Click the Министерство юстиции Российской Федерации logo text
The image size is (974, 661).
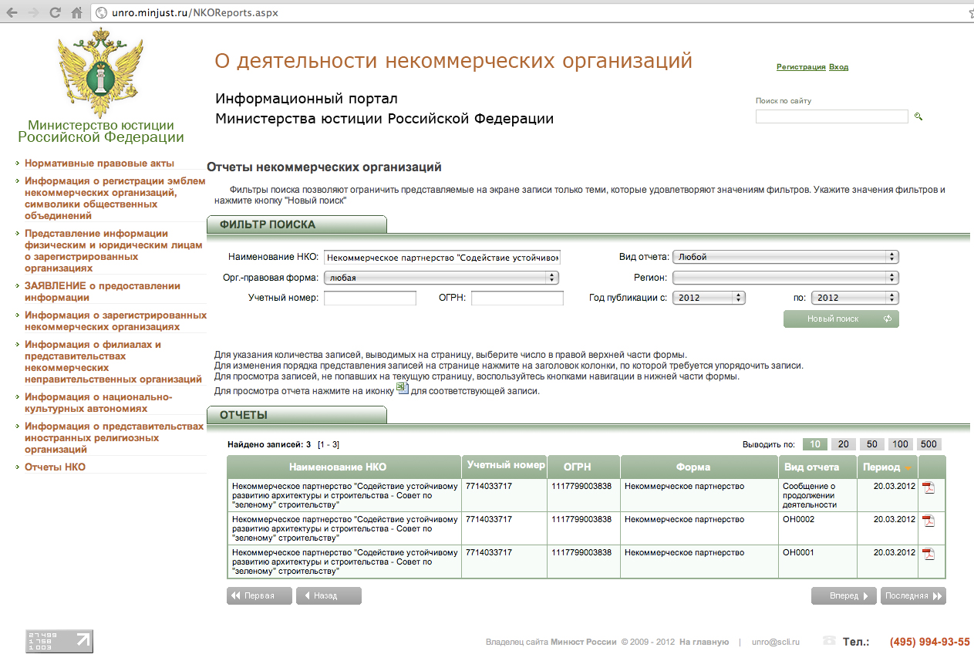click(101, 131)
